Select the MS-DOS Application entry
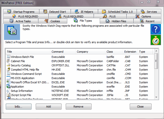 80,78
